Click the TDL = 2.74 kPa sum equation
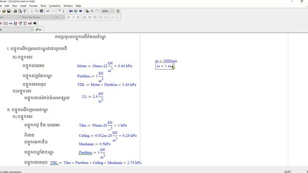This screenshot has width=308, height=173. (96, 162)
